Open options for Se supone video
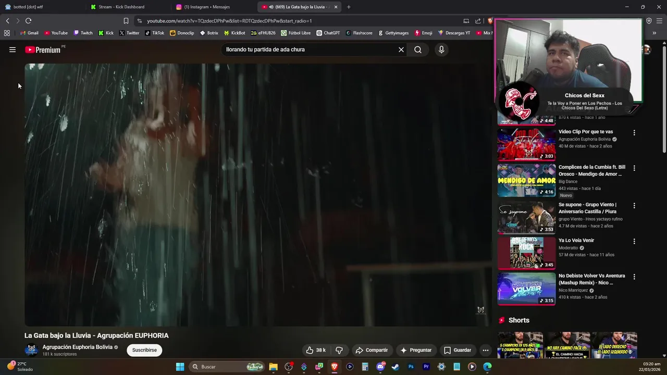The image size is (667, 375). tap(634, 206)
